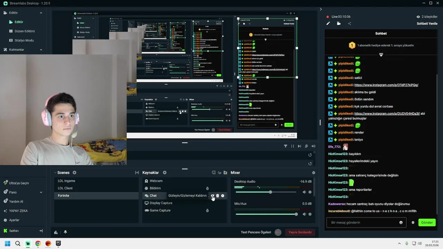Image resolution: width=443 pixels, height=249 pixels.
Task: Collapse chat panel with arrow toggle
Action: coord(321,9)
